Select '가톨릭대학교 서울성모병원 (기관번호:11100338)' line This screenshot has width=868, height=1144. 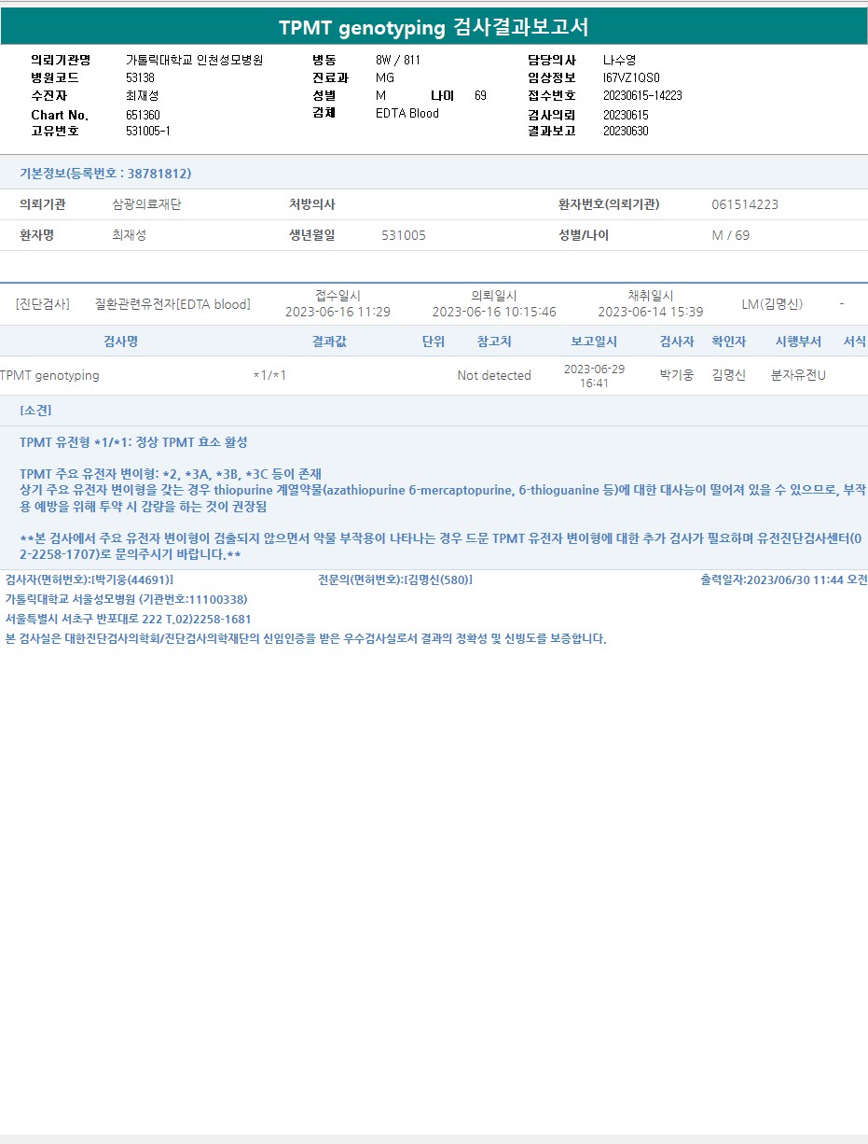coord(126,599)
